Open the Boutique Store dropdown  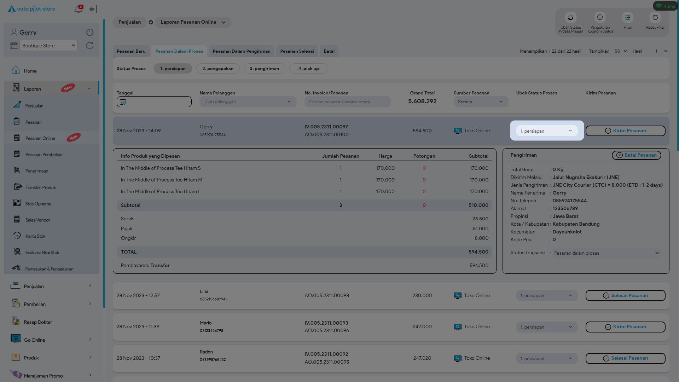(48, 46)
